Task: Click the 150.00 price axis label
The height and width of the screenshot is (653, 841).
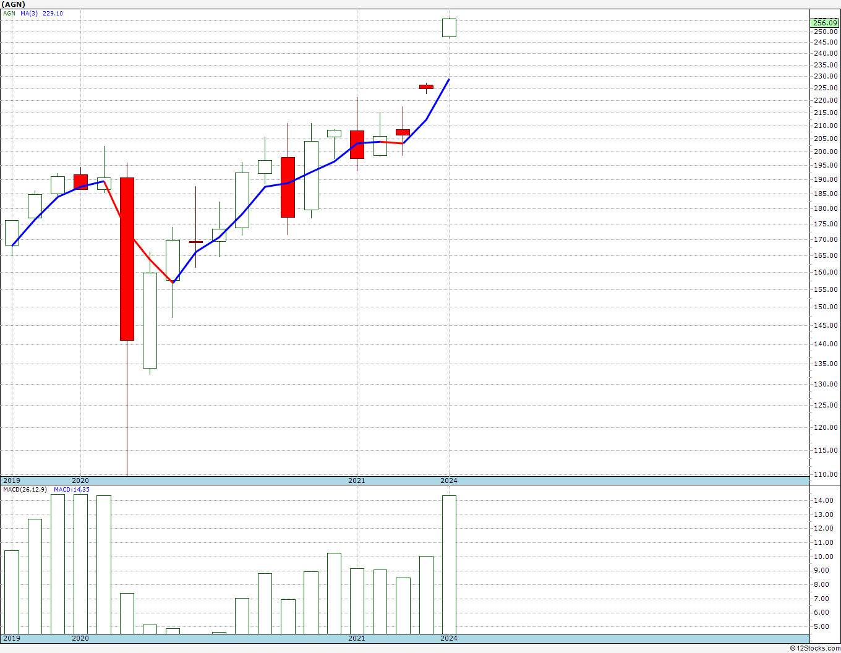Action: coord(826,307)
